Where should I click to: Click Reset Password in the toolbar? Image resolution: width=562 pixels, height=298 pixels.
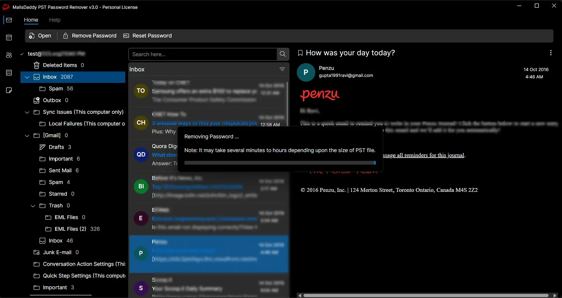pyautogui.click(x=148, y=36)
